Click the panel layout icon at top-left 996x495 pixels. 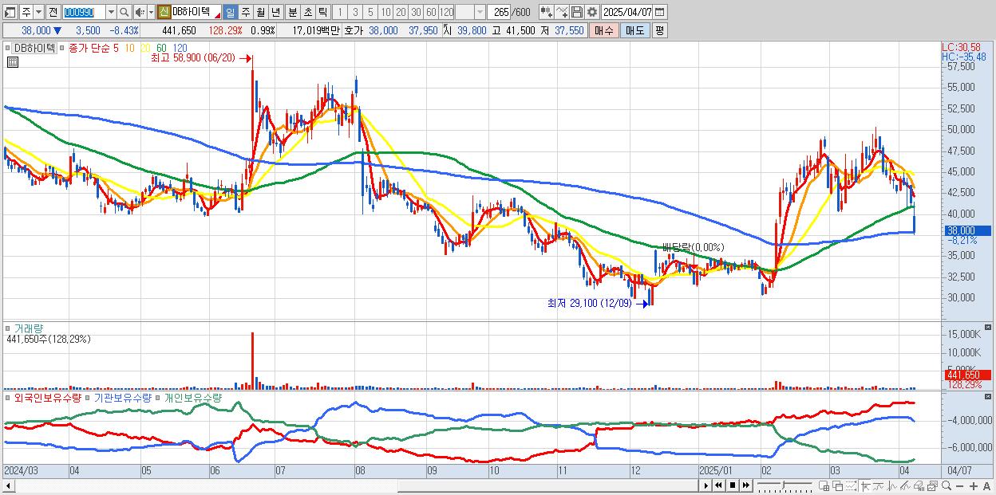click(9, 13)
